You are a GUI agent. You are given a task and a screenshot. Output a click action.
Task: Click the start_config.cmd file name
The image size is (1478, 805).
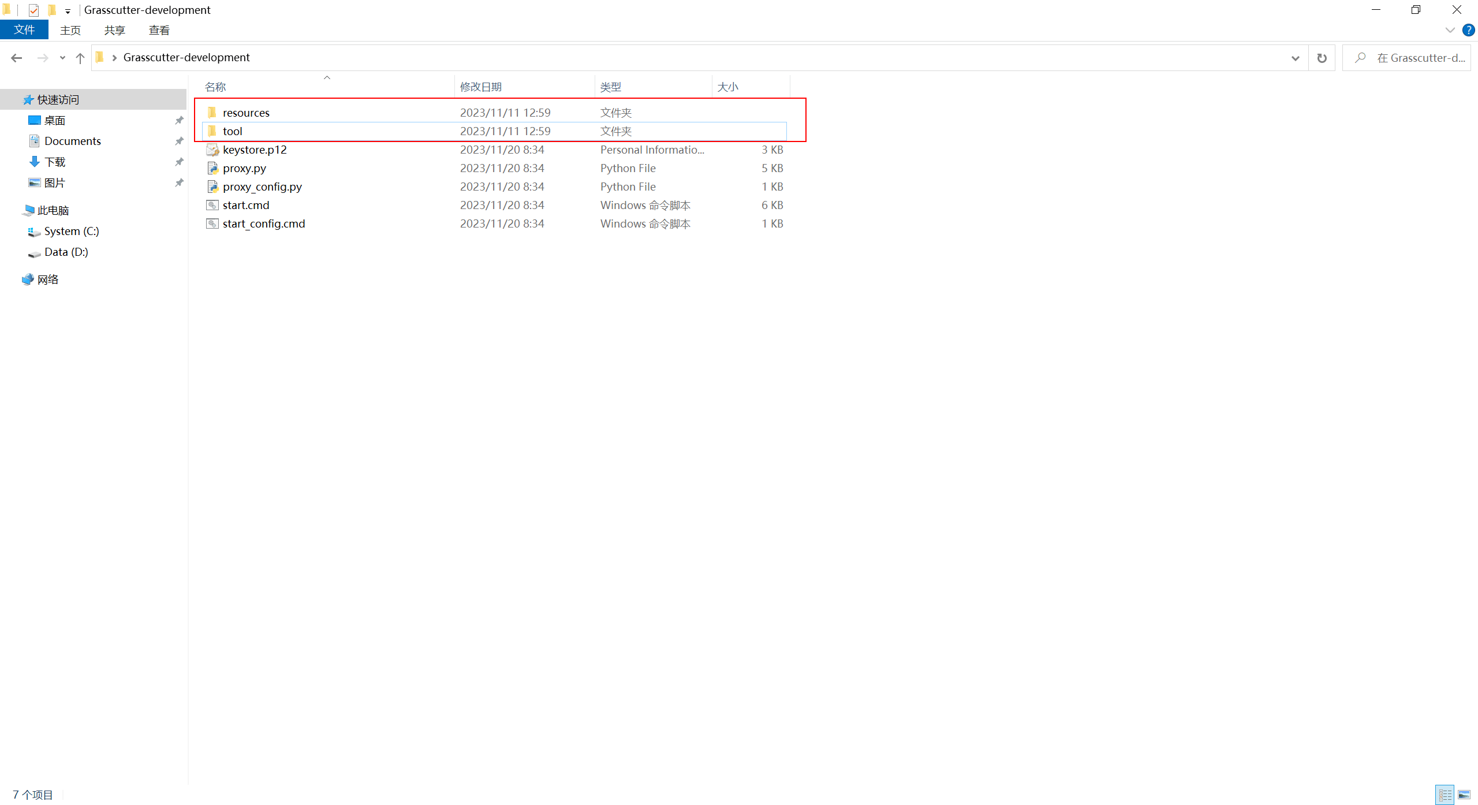click(x=264, y=224)
